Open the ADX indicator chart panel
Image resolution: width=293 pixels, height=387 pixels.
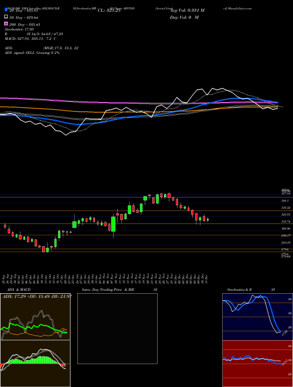[x=35, y=317]
